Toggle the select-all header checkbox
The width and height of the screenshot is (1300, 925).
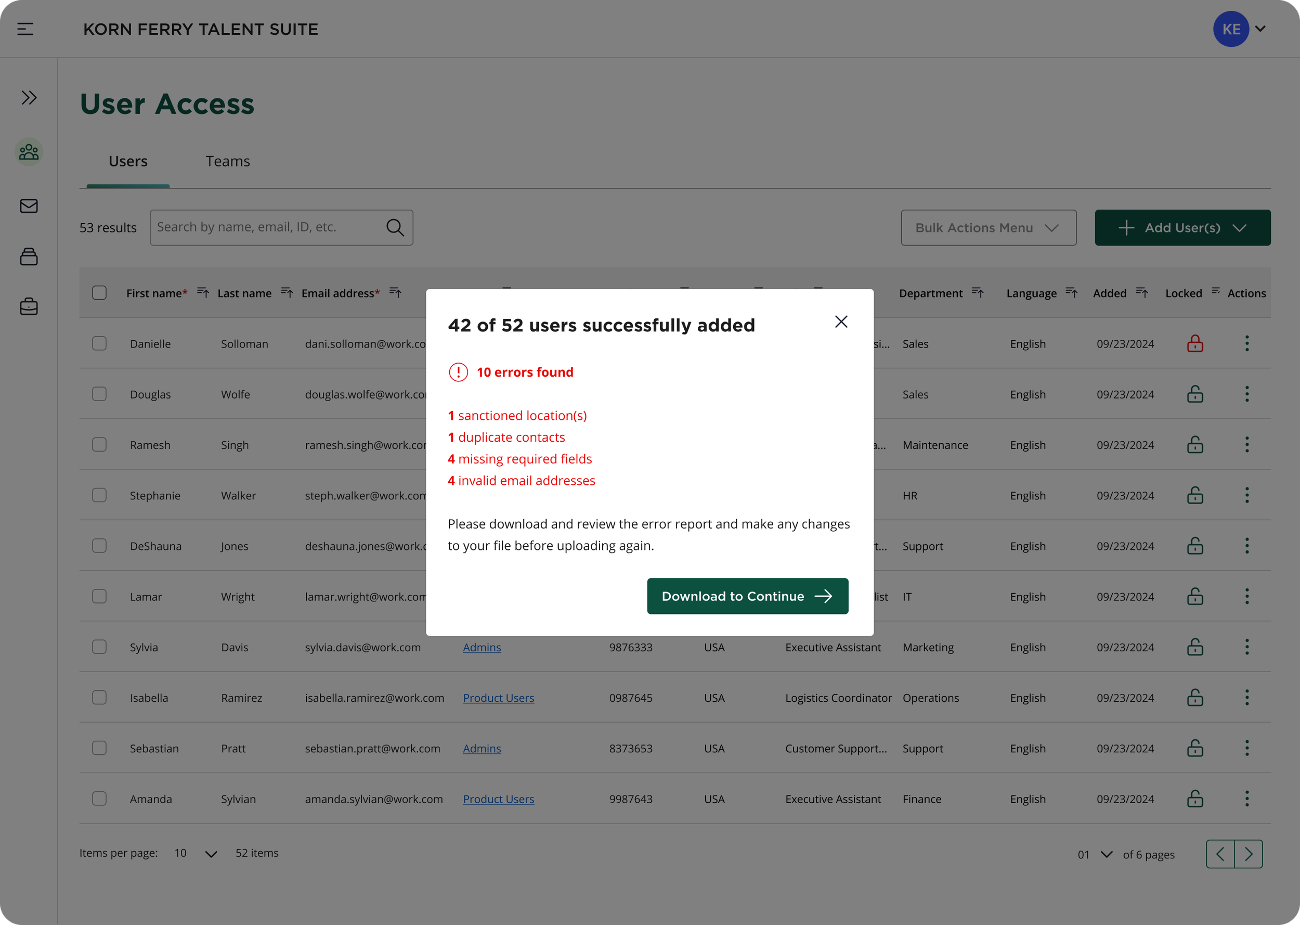pos(99,293)
